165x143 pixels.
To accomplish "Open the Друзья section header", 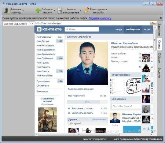I will click(x=73, y=120).
